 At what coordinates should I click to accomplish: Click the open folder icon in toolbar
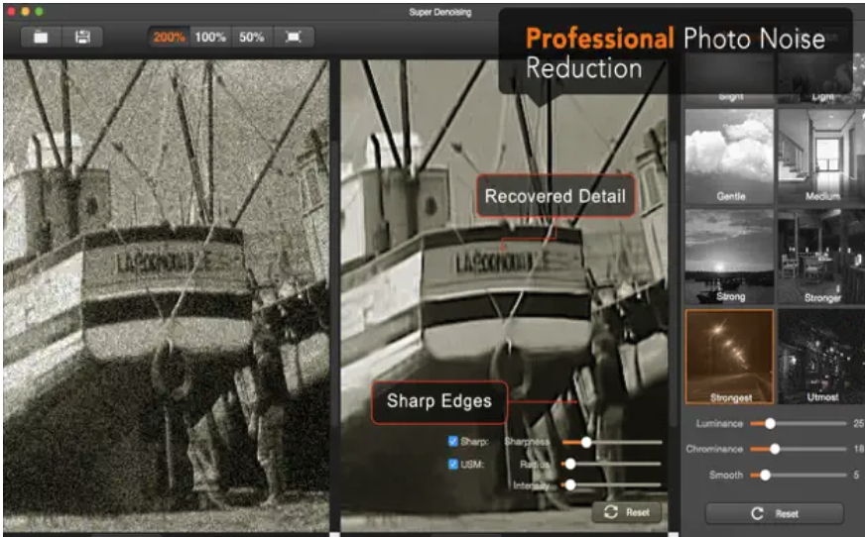click(x=41, y=37)
